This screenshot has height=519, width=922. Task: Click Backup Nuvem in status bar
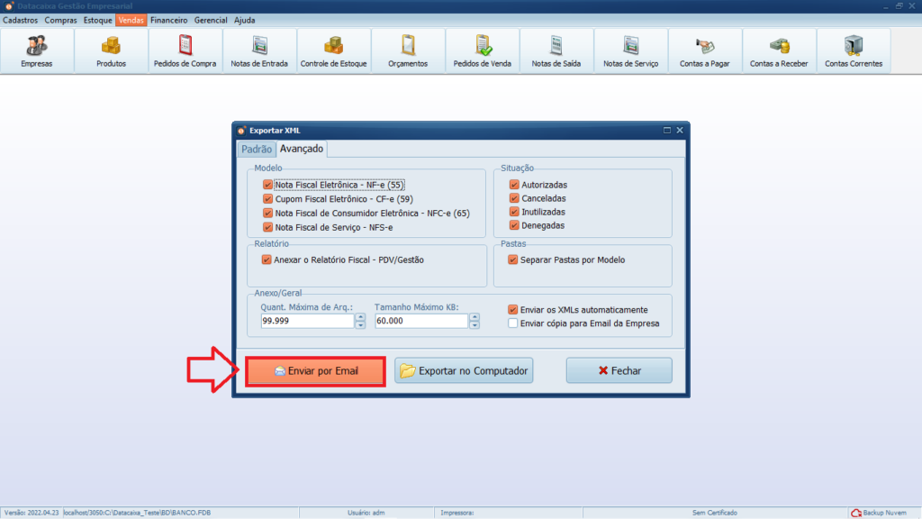tap(879, 513)
